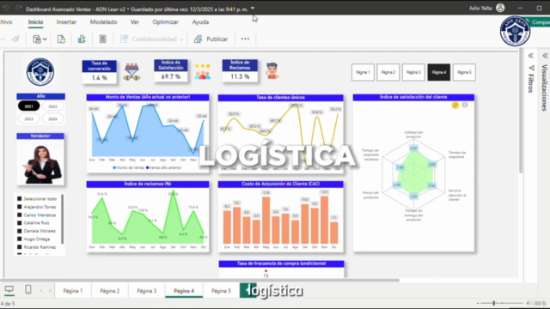
Task: Click the Tasa de conversión 1.4 % card
Action: pyautogui.click(x=100, y=72)
